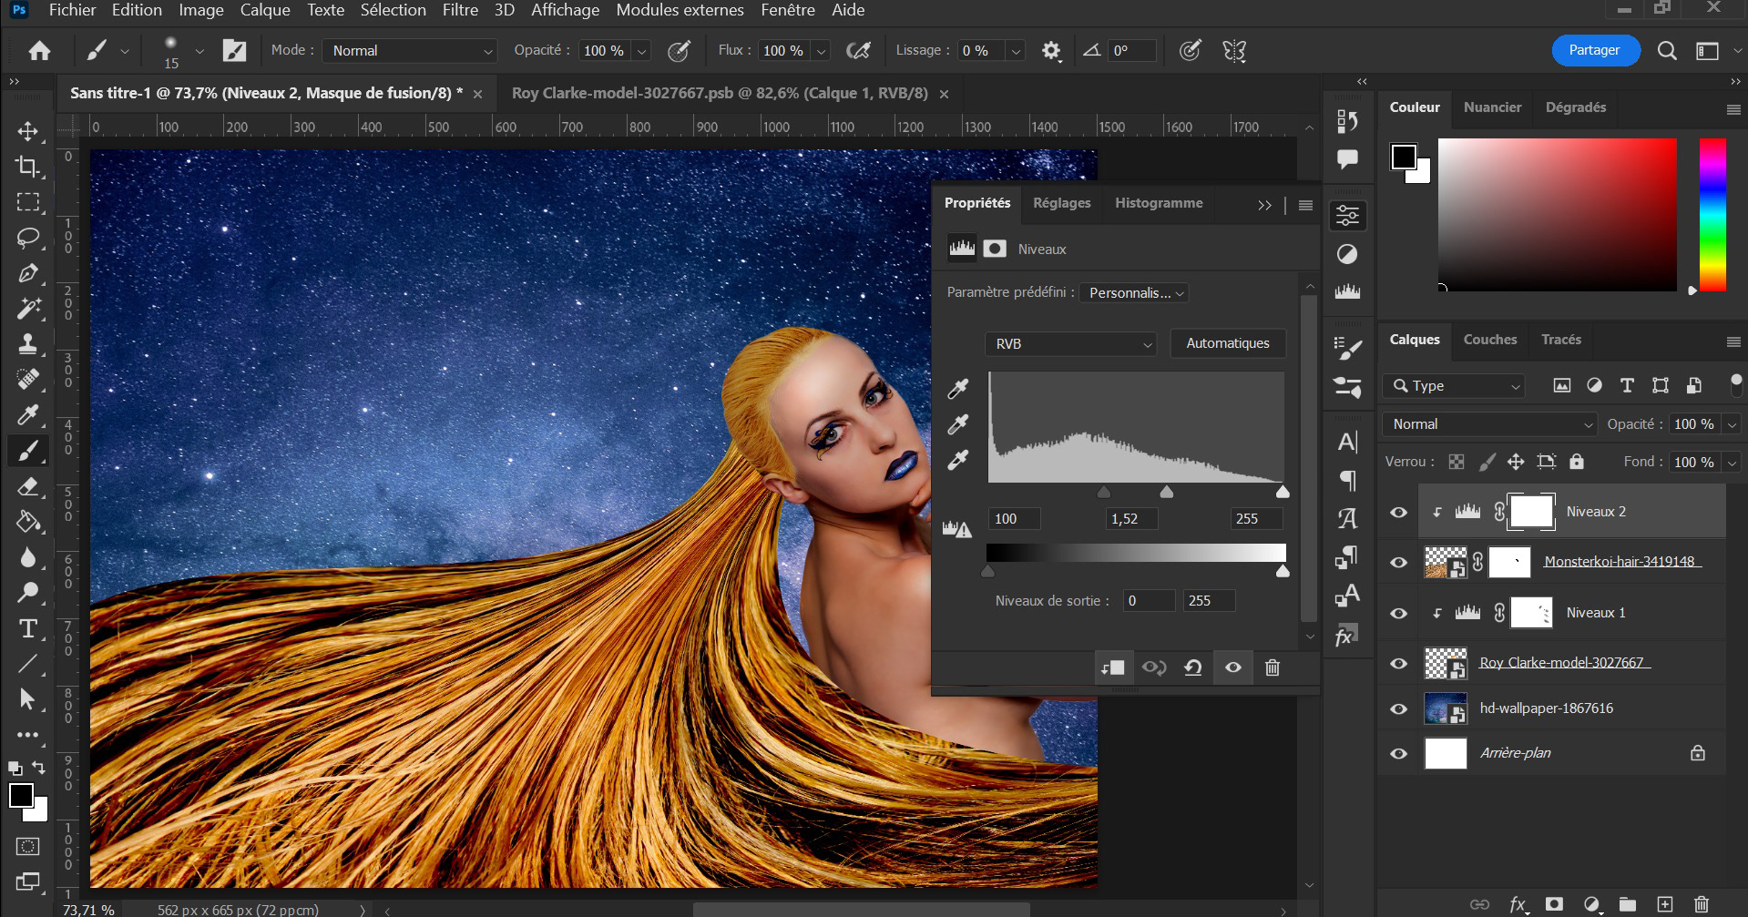This screenshot has height=917, width=1748.
Task: Hide the Niveaux 2 layer
Action: tap(1398, 513)
